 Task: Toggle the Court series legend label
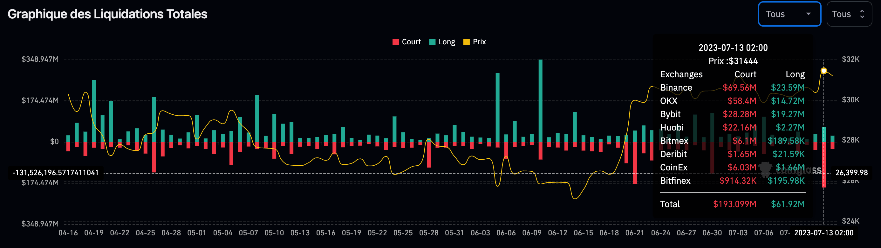pos(411,42)
